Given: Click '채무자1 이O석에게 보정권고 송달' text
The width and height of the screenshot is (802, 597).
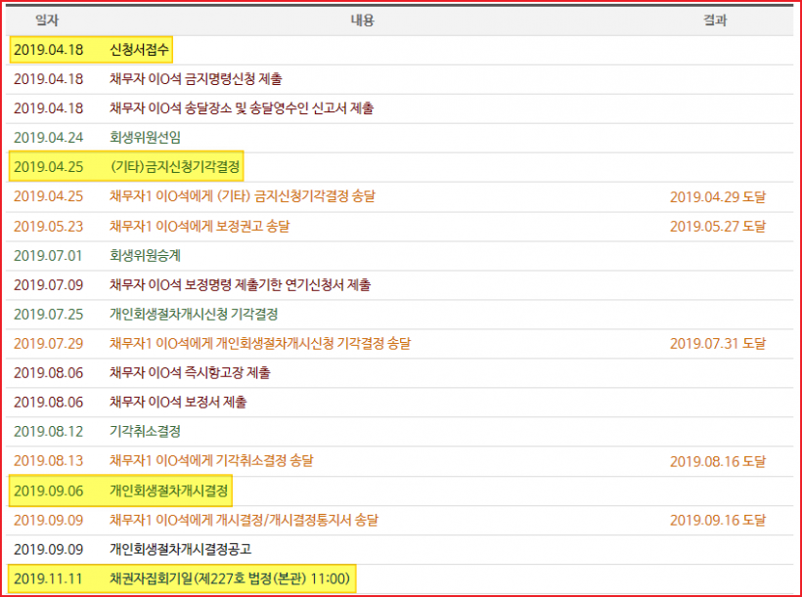Looking at the screenshot, I should 200,226.
